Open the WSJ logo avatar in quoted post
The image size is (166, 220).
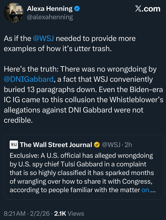click(x=14, y=145)
